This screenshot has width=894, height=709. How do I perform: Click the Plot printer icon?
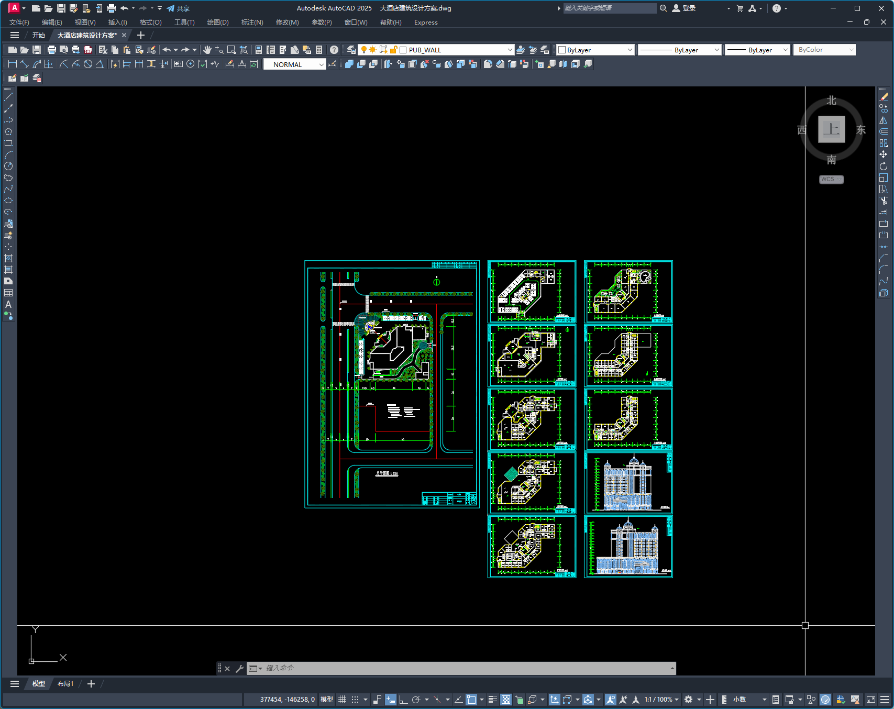pos(51,50)
